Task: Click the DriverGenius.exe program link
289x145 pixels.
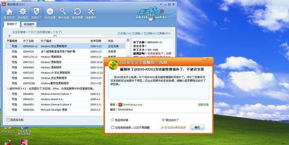Action: 132,105
